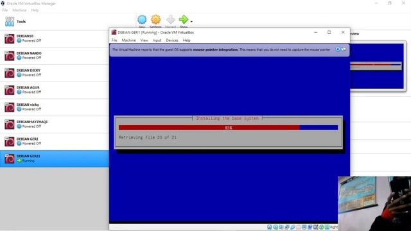Click the shared folders icon in the status bar
This screenshot has height=231, width=411.
[298, 227]
